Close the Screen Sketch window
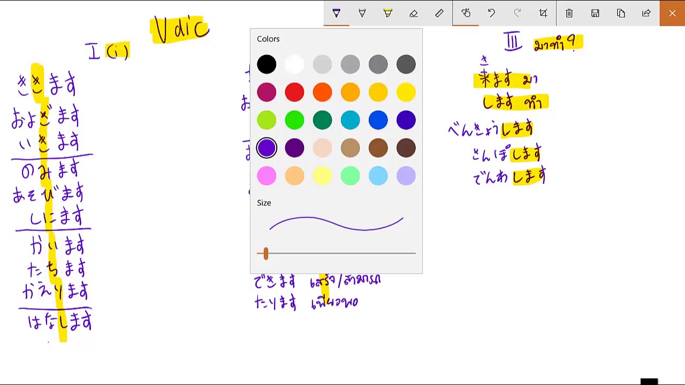The width and height of the screenshot is (685, 385). (x=672, y=13)
